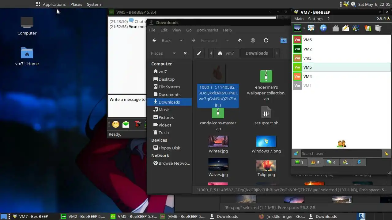Open the Bookmarks menu in Downloads window

(207, 30)
